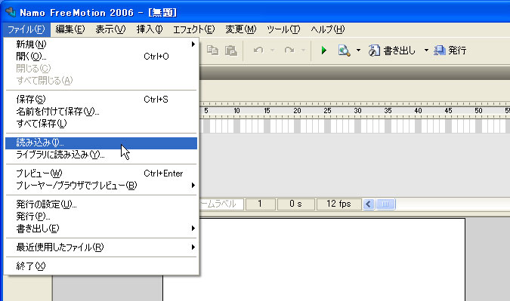Click the Undo arrow icon
The height and width of the screenshot is (301, 510).
(x=258, y=51)
